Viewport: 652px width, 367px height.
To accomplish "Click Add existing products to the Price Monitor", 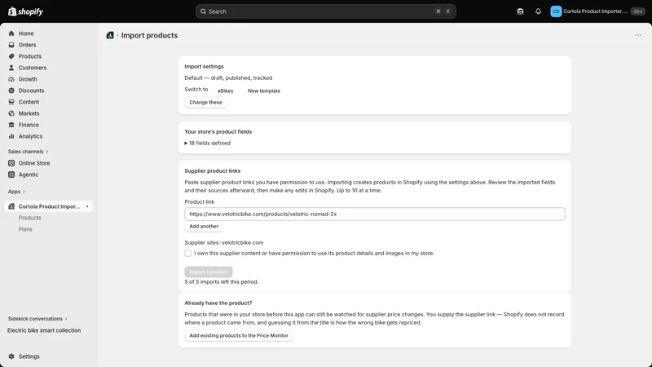I will coord(239,335).
